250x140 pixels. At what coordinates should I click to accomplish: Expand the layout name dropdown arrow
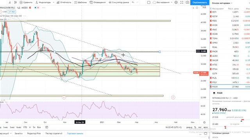[171, 2]
